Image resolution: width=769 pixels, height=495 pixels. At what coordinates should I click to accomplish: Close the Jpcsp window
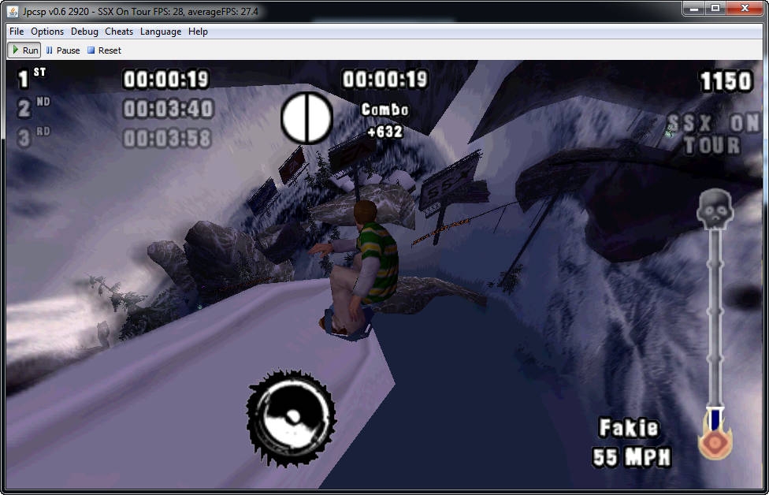pyautogui.click(x=745, y=9)
